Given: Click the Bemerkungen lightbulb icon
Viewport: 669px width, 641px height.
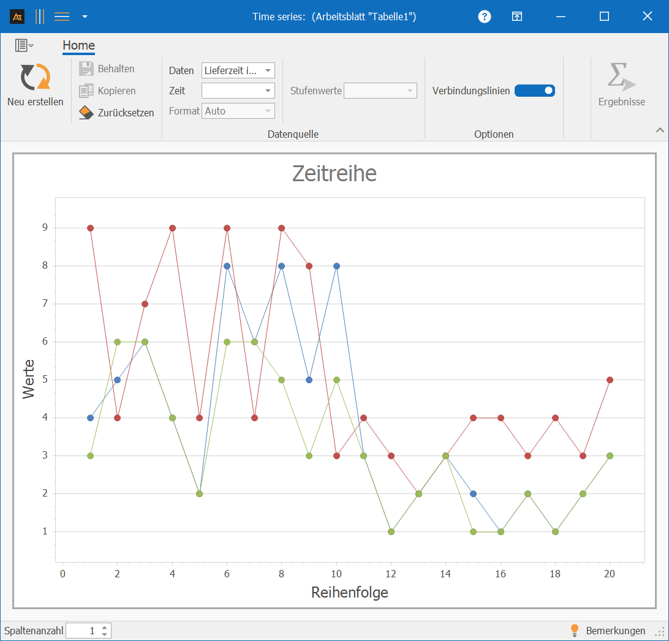Looking at the screenshot, I should (x=575, y=630).
